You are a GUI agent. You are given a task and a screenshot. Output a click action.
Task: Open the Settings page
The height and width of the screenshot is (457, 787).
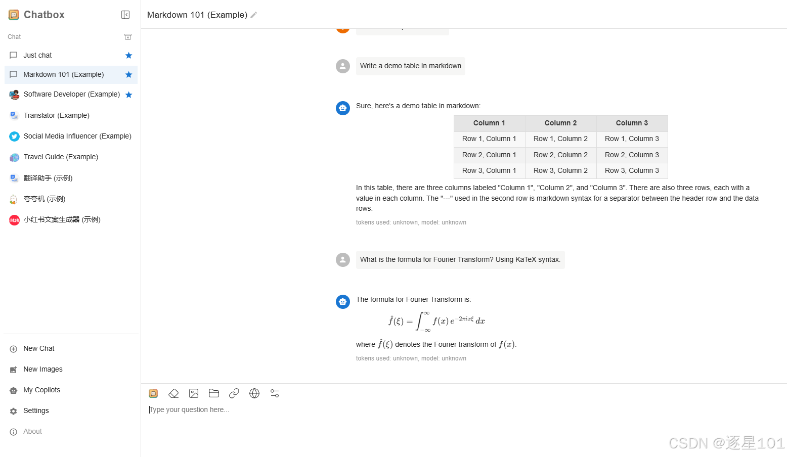(71, 410)
